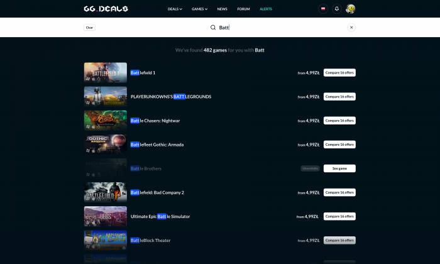Open the PLAYERUNKNOWN'S BATTLEGROUNDS thumbnail

[x=106, y=97]
